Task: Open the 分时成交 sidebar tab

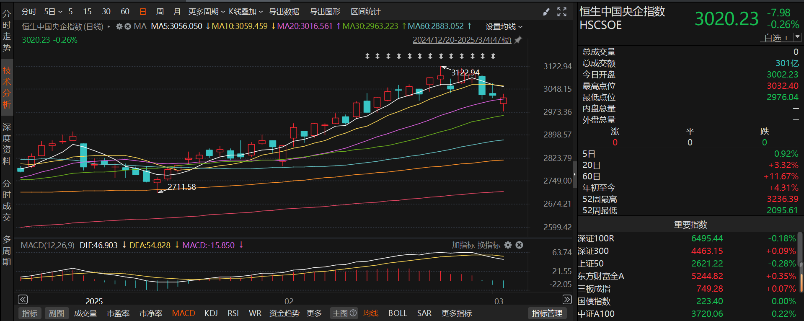Action: pyautogui.click(x=7, y=200)
